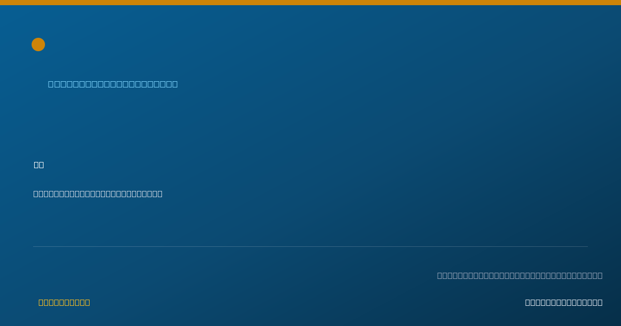Image resolution: width=621 pixels, height=326 pixels.
Task: Click the thin horizontal divider line
Action: click(x=310, y=246)
